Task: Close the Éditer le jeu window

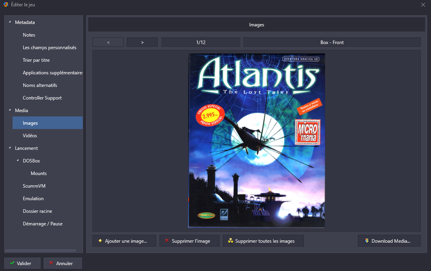Action: pos(423,5)
